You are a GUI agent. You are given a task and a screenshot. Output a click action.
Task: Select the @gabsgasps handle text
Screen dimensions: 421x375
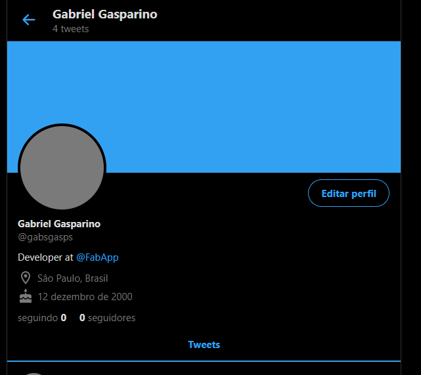pos(45,237)
